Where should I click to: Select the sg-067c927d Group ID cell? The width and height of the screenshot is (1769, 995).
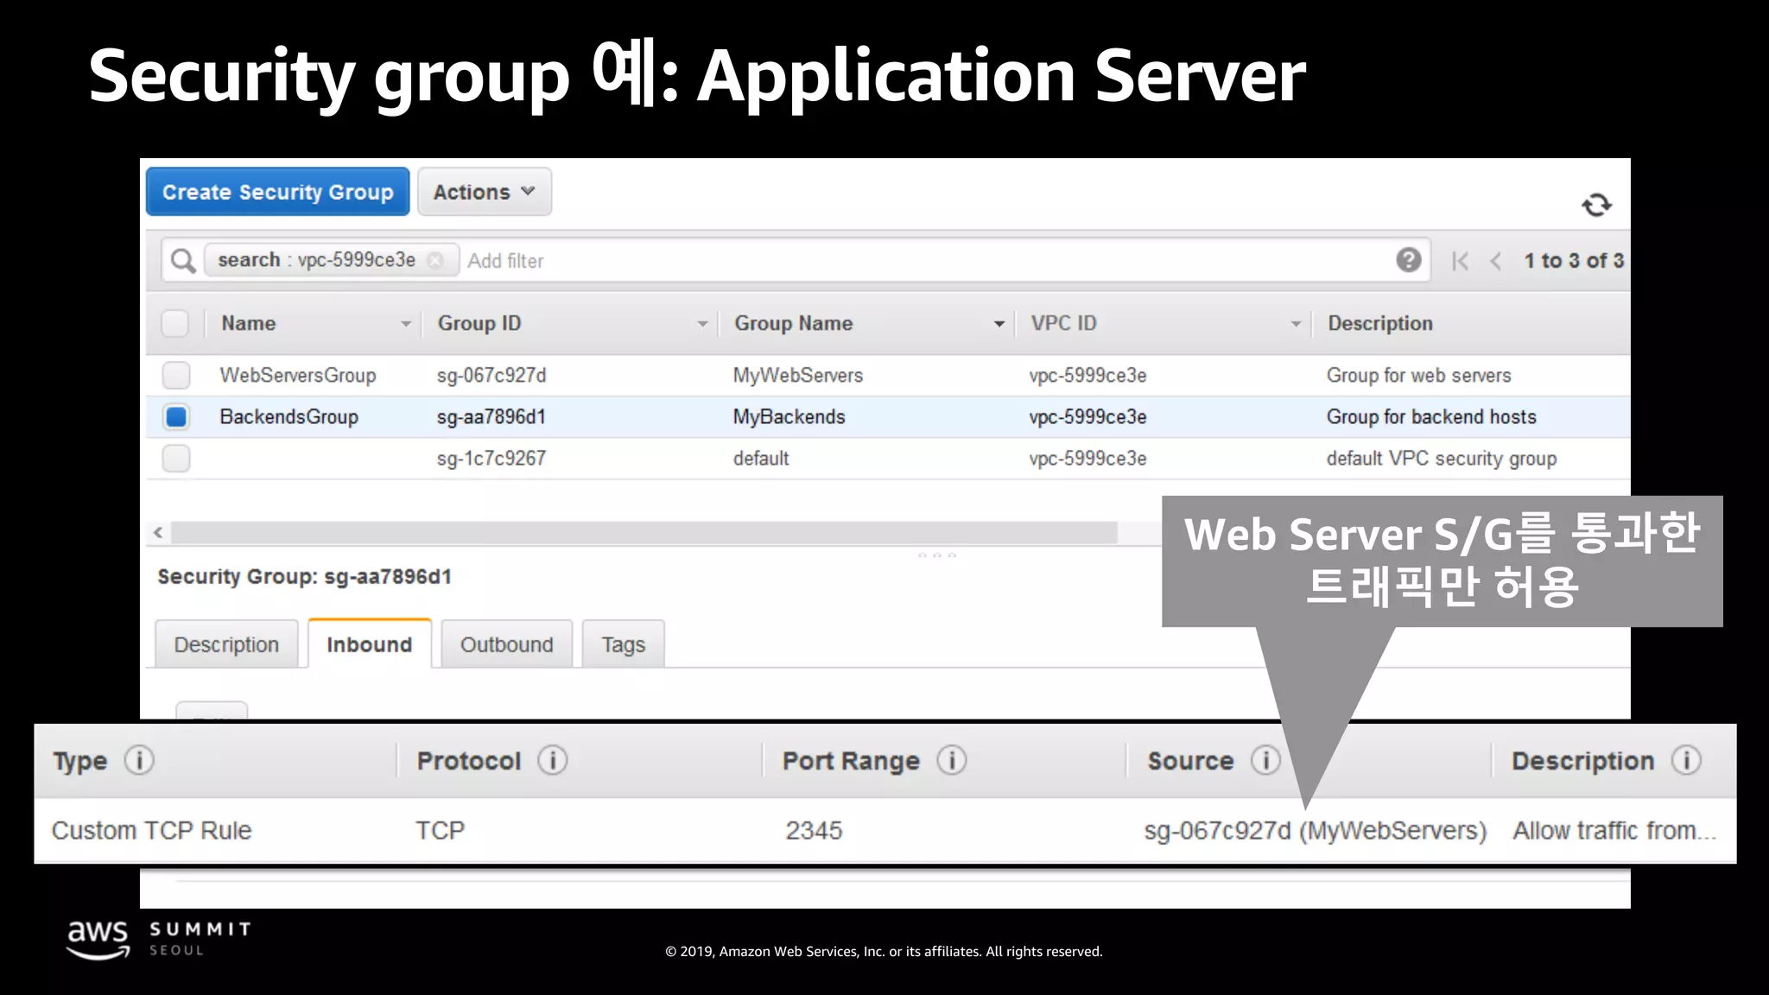click(x=491, y=375)
